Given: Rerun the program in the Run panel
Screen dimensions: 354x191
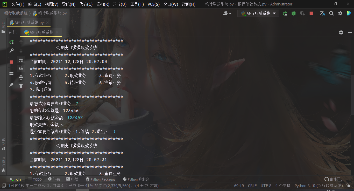Looking at the screenshot, I should (x=11, y=42).
